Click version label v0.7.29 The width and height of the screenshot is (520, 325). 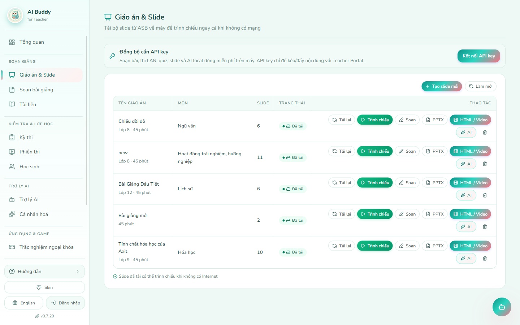[44, 316]
